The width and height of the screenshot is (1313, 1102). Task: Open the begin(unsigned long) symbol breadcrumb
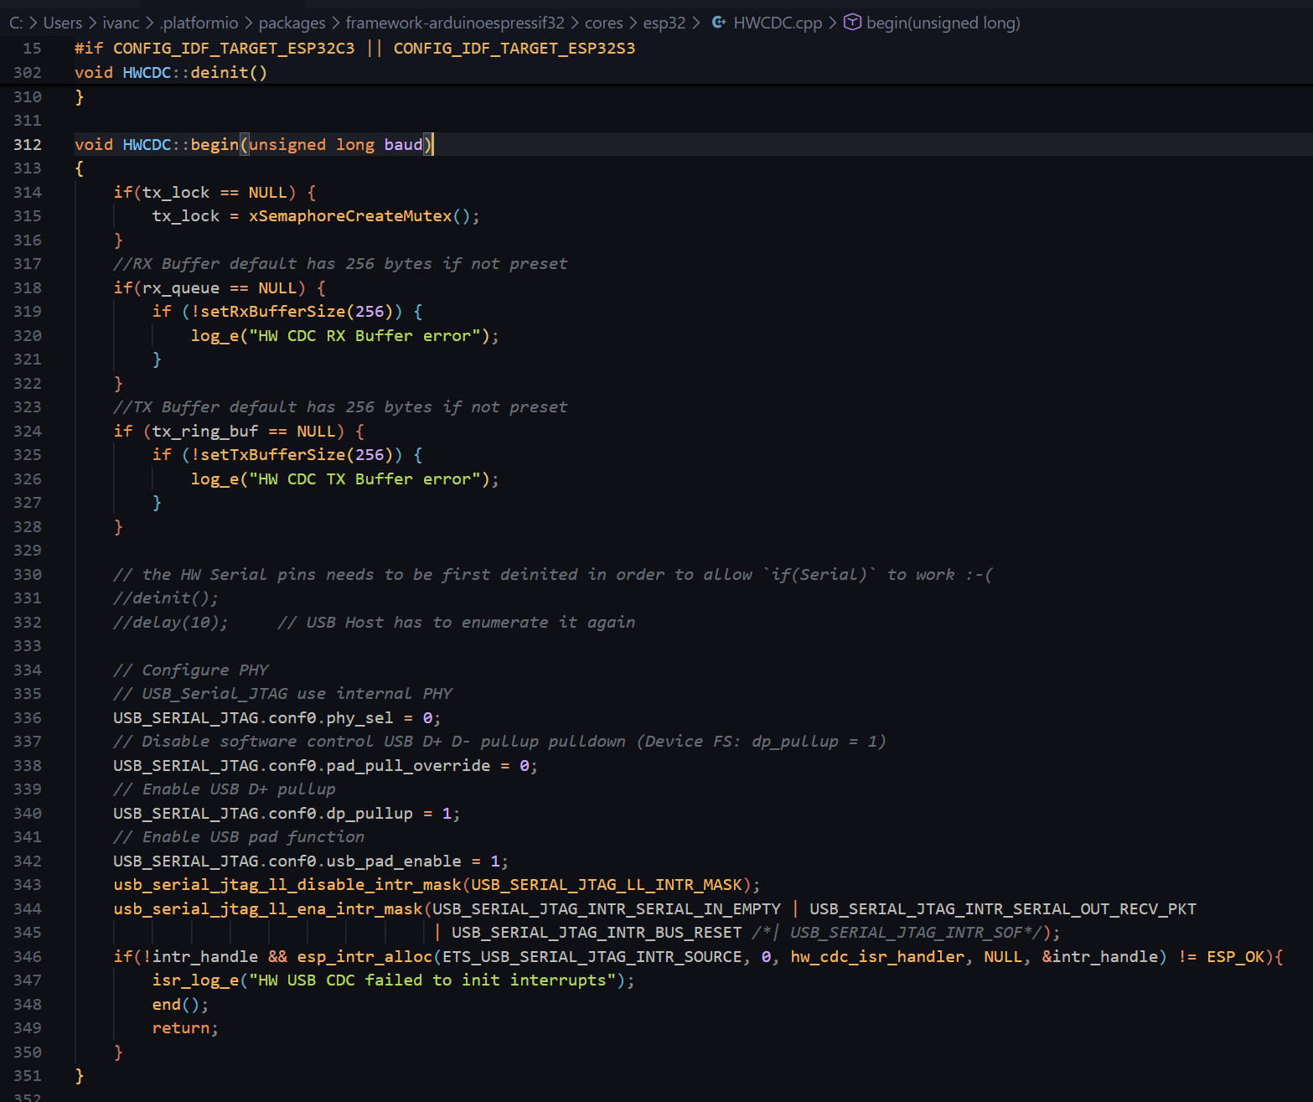(943, 23)
